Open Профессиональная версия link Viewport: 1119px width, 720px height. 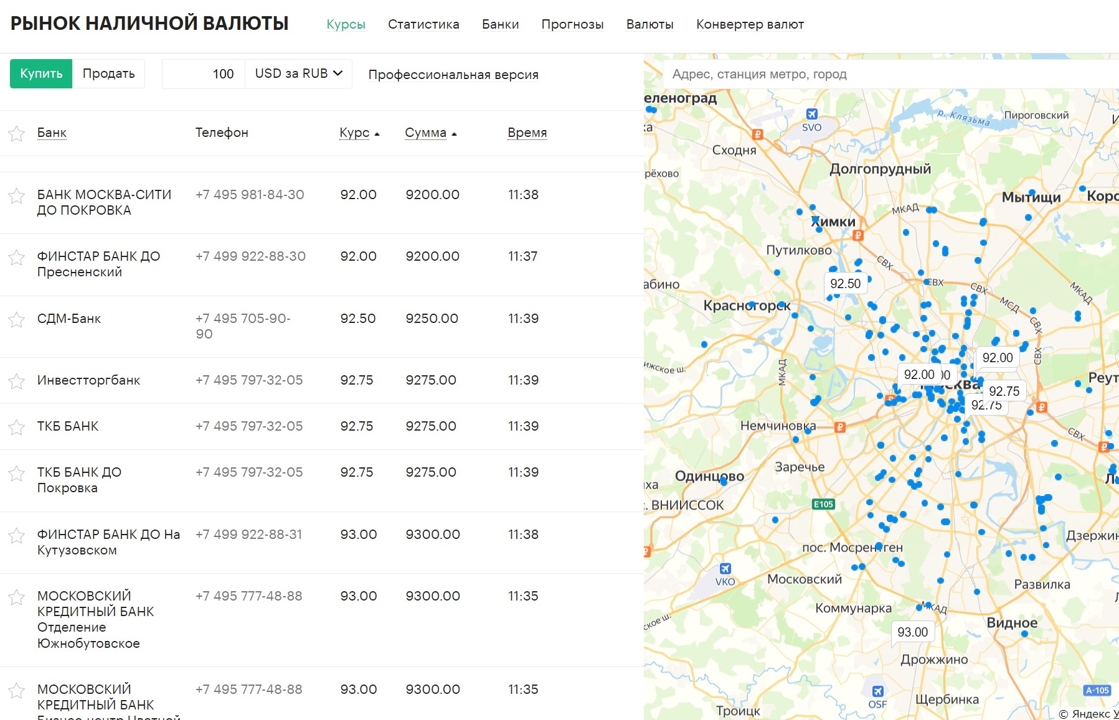tap(453, 75)
